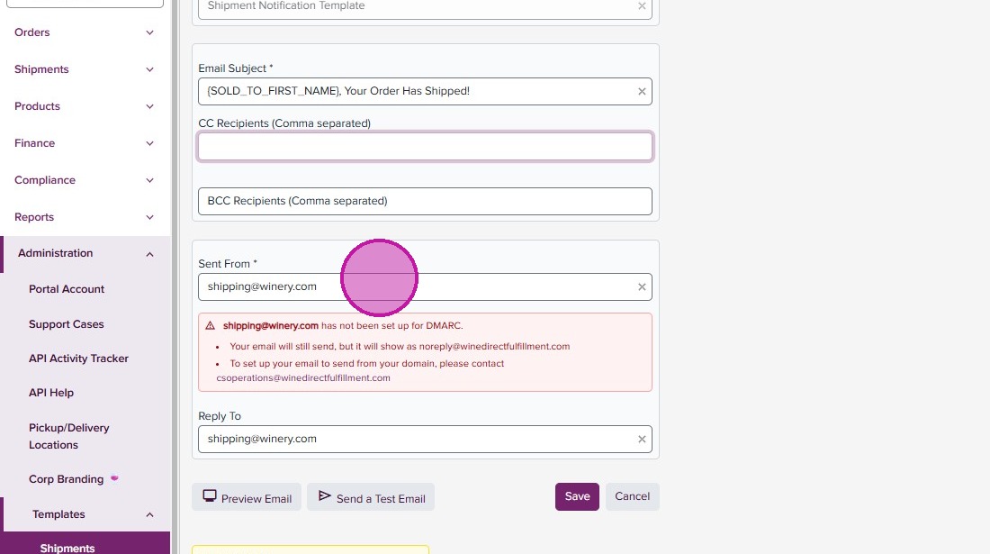Expand the Shipments sidebar section

pyautogui.click(x=149, y=69)
